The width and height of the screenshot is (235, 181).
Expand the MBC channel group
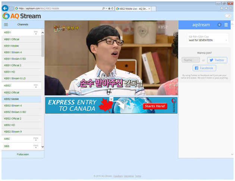pyautogui.click(x=36, y=139)
